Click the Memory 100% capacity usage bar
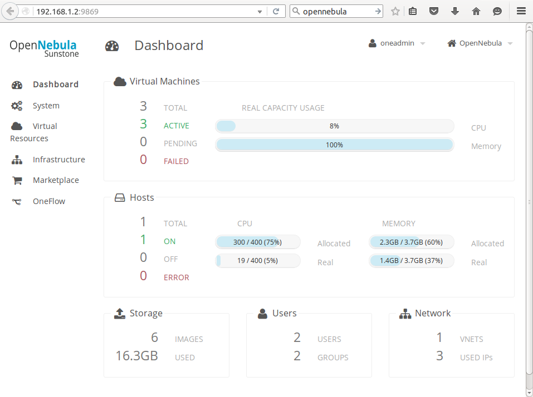The image size is (533, 397). point(334,145)
